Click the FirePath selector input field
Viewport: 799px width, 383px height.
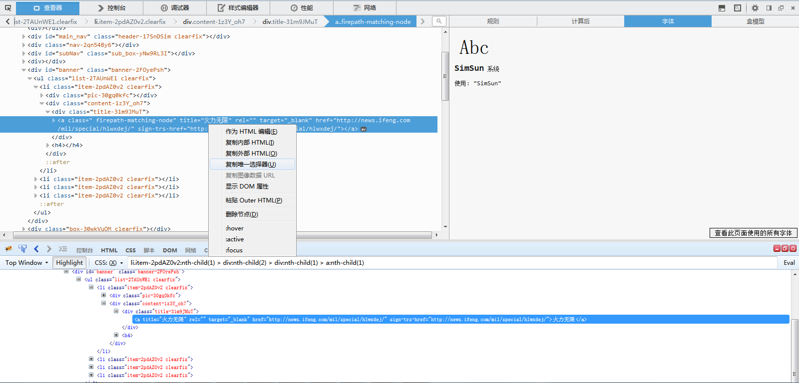[452, 263]
